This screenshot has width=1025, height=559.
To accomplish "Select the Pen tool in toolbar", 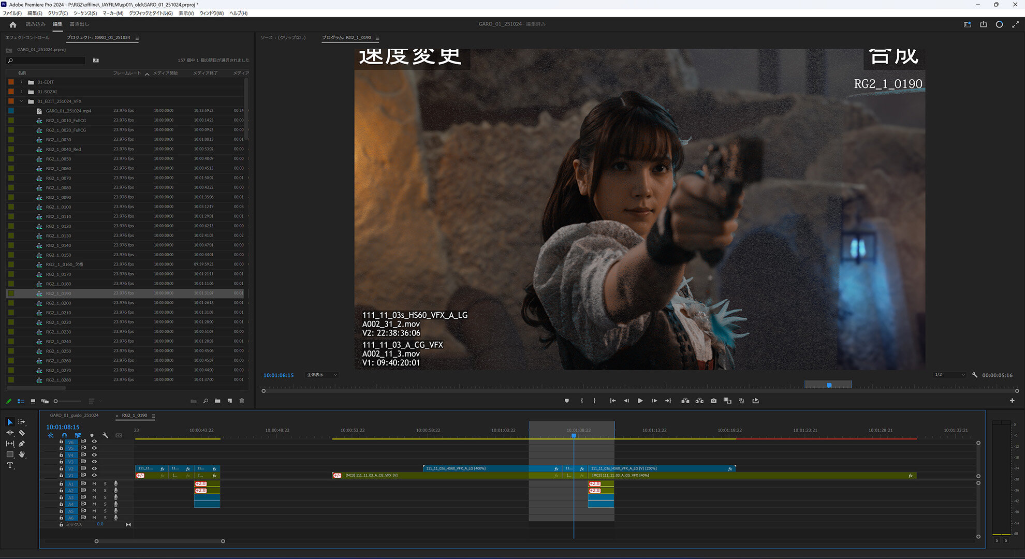I will (22, 444).
